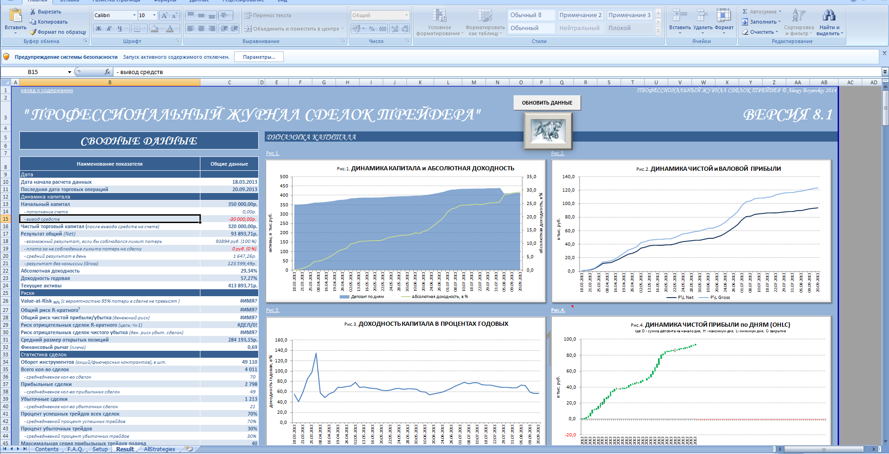Toggle italic (К) formatting
The height and width of the screenshot is (454, 889).
109,29
